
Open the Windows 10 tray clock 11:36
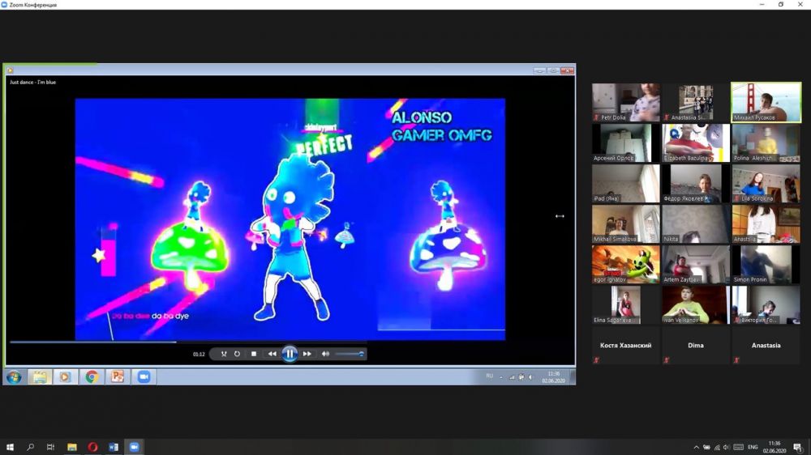point(775,447)
